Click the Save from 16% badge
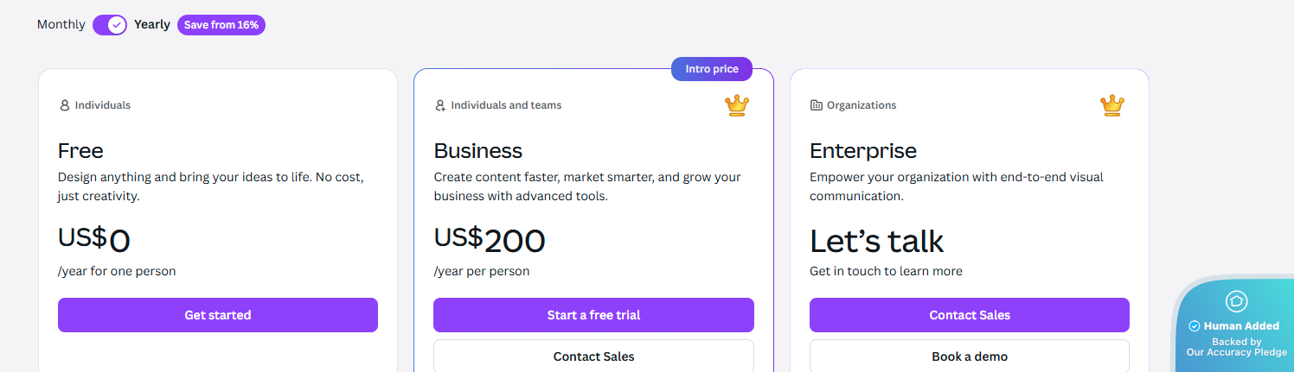 click(221, 25)
